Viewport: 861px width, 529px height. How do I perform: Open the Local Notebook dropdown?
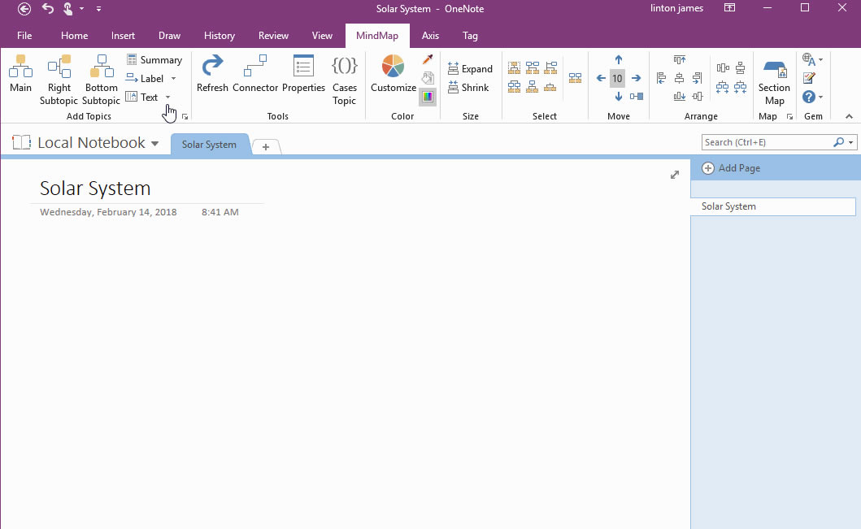(155, 142)
